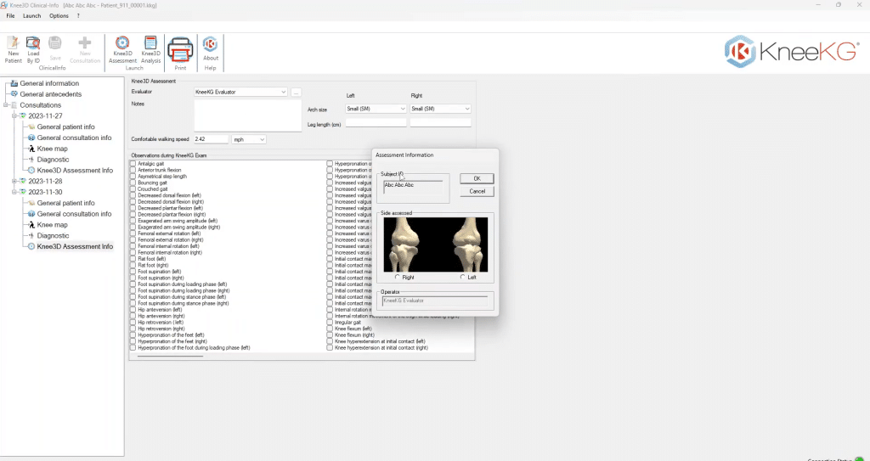Expand the 2023-11-28 consultation node
870x461 pixels.
pyautogui.click(x=14, y=182)
